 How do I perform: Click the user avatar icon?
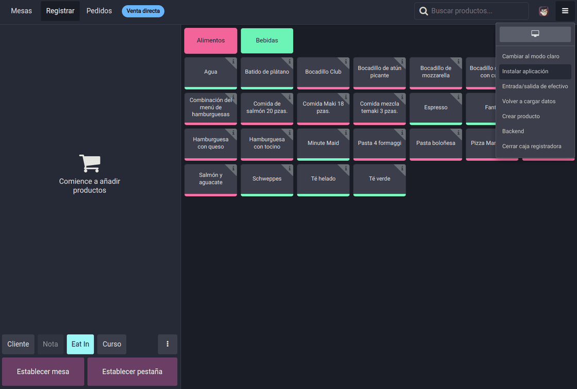544,11
